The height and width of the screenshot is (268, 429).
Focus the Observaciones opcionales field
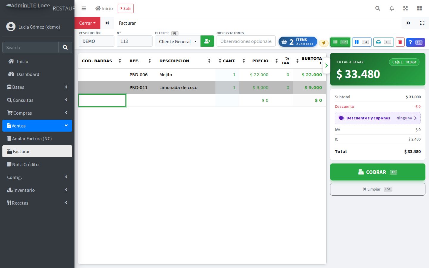pyautogui.click(x=246, y=41)
